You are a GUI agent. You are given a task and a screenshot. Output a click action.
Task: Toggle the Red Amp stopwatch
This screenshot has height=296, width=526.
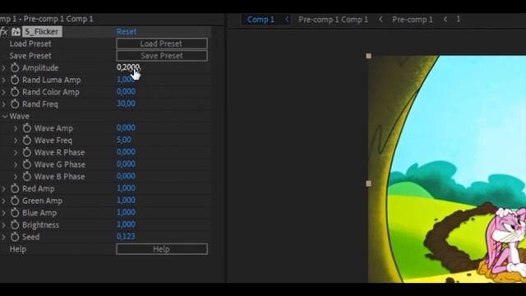click(x=15, y=188)
